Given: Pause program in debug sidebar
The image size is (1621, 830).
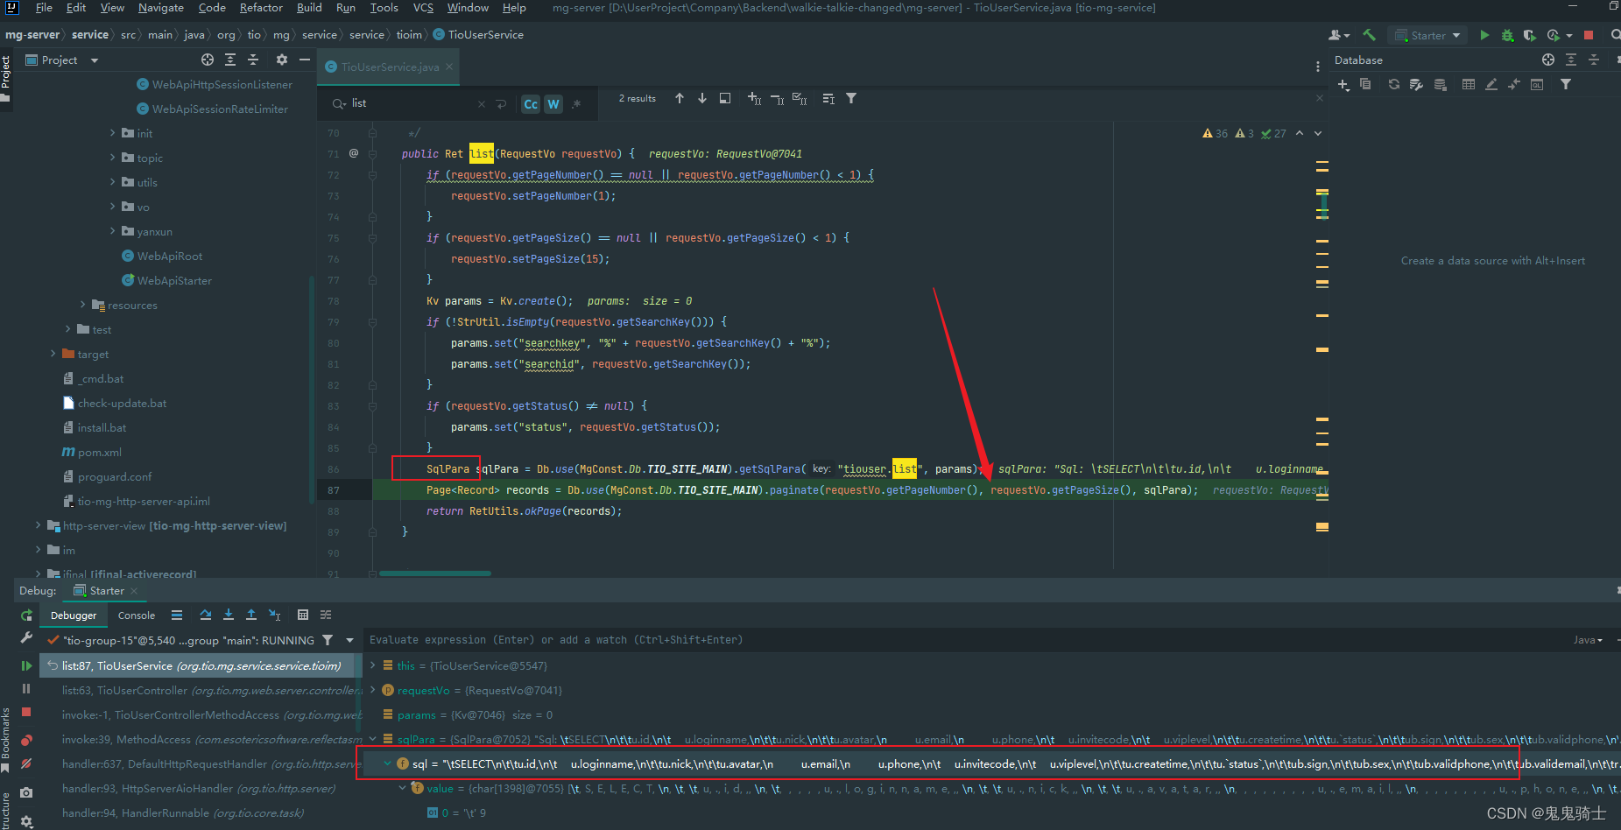Looking at the screenshot, I should click(x=26, y=688).
